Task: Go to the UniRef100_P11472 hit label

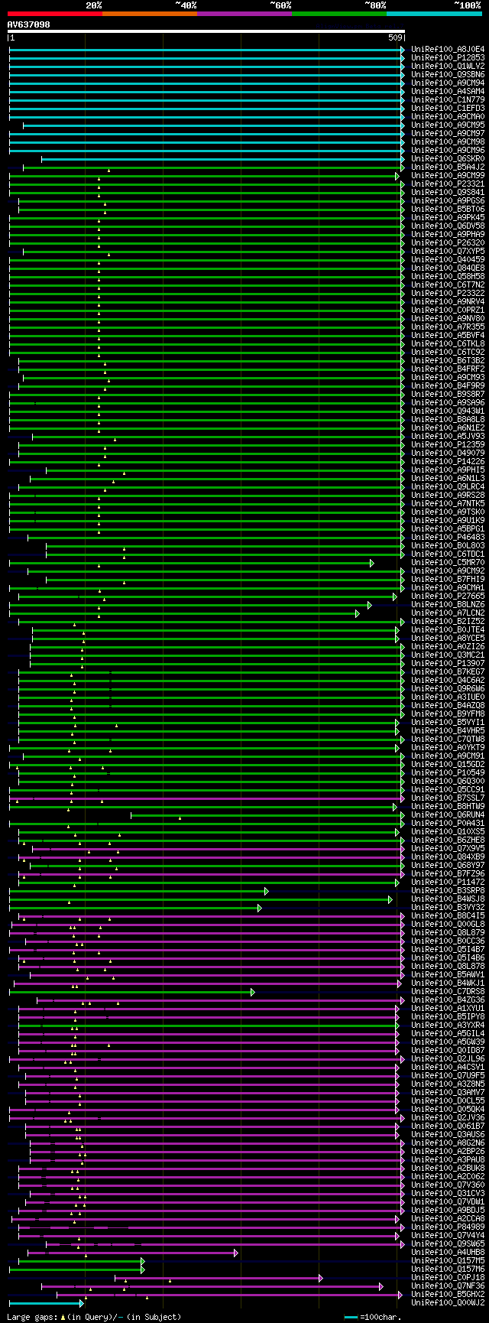Action: click(x=448, y=883)
